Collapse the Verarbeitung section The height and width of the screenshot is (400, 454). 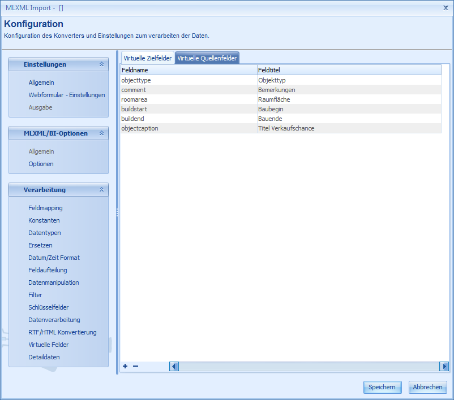click(x=101, y=190)
